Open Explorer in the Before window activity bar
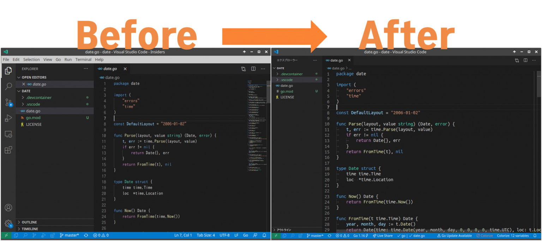The width and height of the screenshot is (542, 241). pyautogui.click(x=8, y=71)
